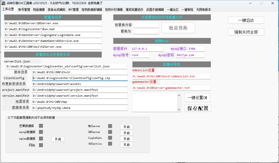Screen dimensions: 279x163
Task: Click the status square beside mysql数据库
Action: [41, 132]
